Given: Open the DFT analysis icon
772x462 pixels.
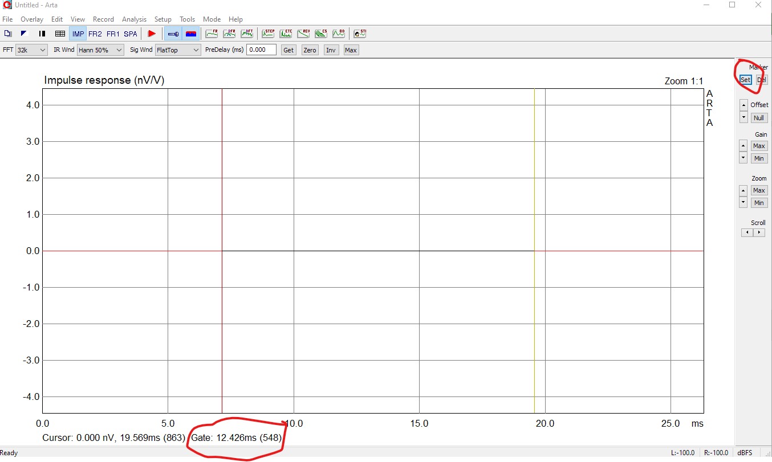Looking at the screenshot, I should 247,34.
